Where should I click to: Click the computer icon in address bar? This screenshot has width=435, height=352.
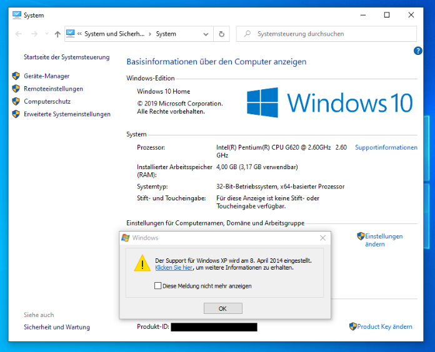click(71, 34)
